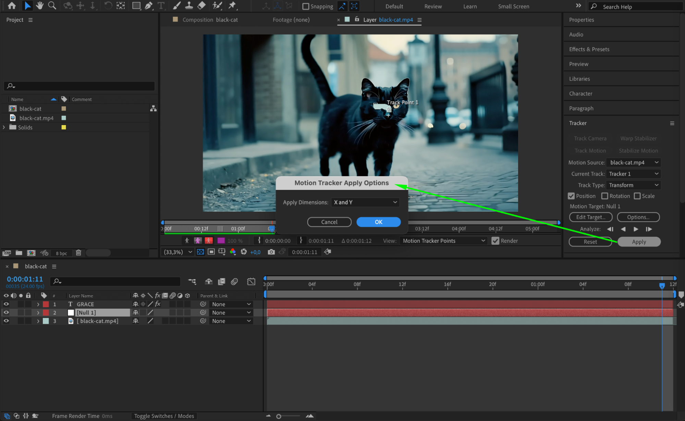Open Apply Dimensions dropdown

coord(365,202)
